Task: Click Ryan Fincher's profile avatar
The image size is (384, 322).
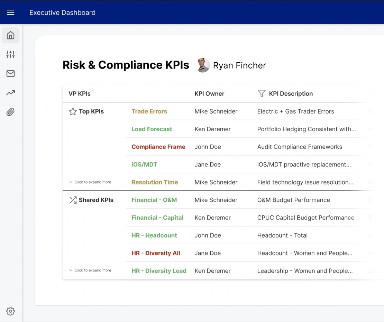Action: (203, 65)
